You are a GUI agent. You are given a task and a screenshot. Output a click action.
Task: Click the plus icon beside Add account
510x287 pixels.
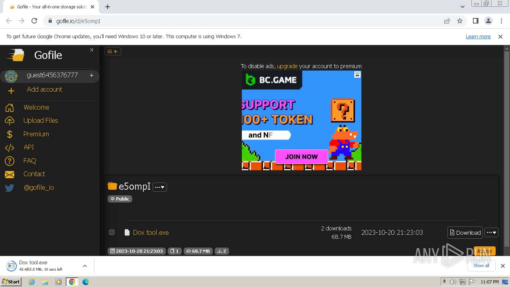(11, 91)
